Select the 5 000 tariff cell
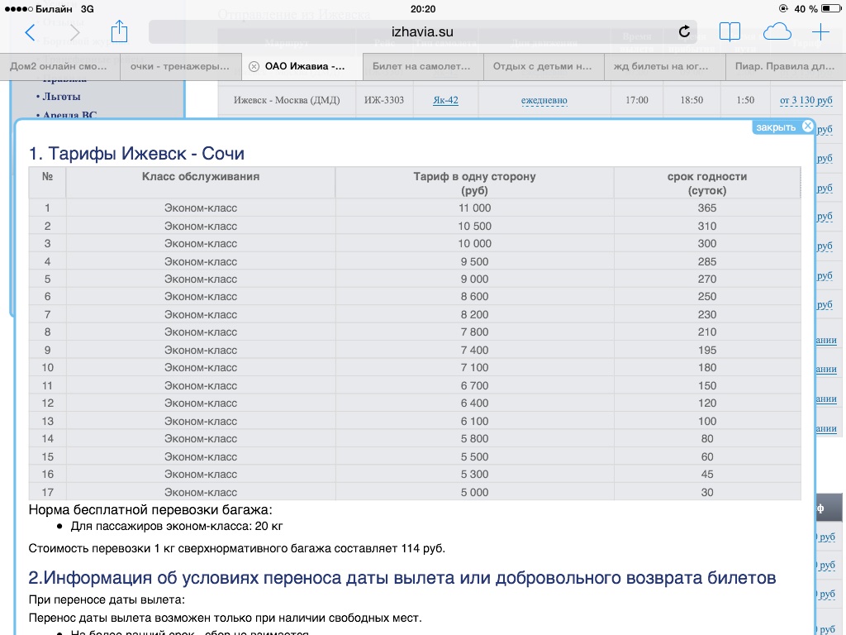846x635 pixels. click(475, 492)
